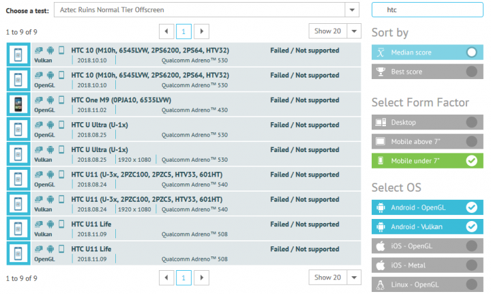The height and width of the screenshot is (294, 491).
Task: Go to previous page using top pagination
Action: point(166,31)
